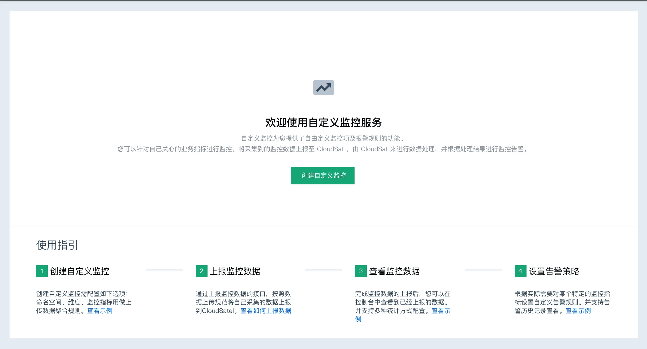Click step 1 number badge
Image resolution: width=647 pixels, height=349 pixels.
click(42, 271)
